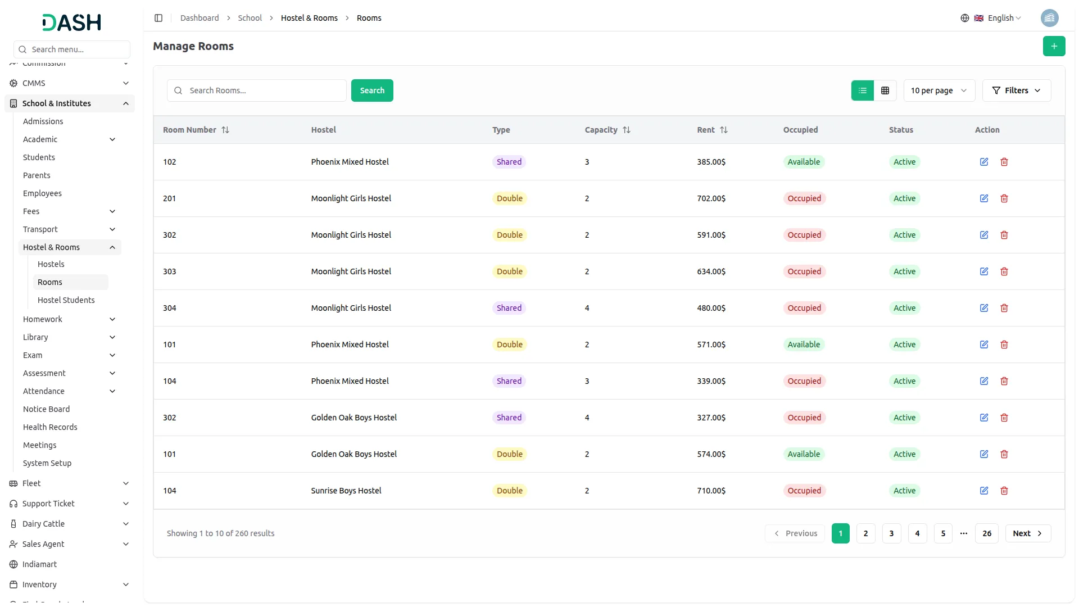Focus the Search Rooms input field
Image resolution: width=1079 pixels, height=607 pixels.
pos(264,90)
